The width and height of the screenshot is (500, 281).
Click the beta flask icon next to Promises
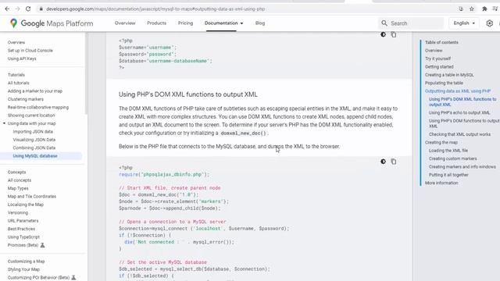coord(42,245)
